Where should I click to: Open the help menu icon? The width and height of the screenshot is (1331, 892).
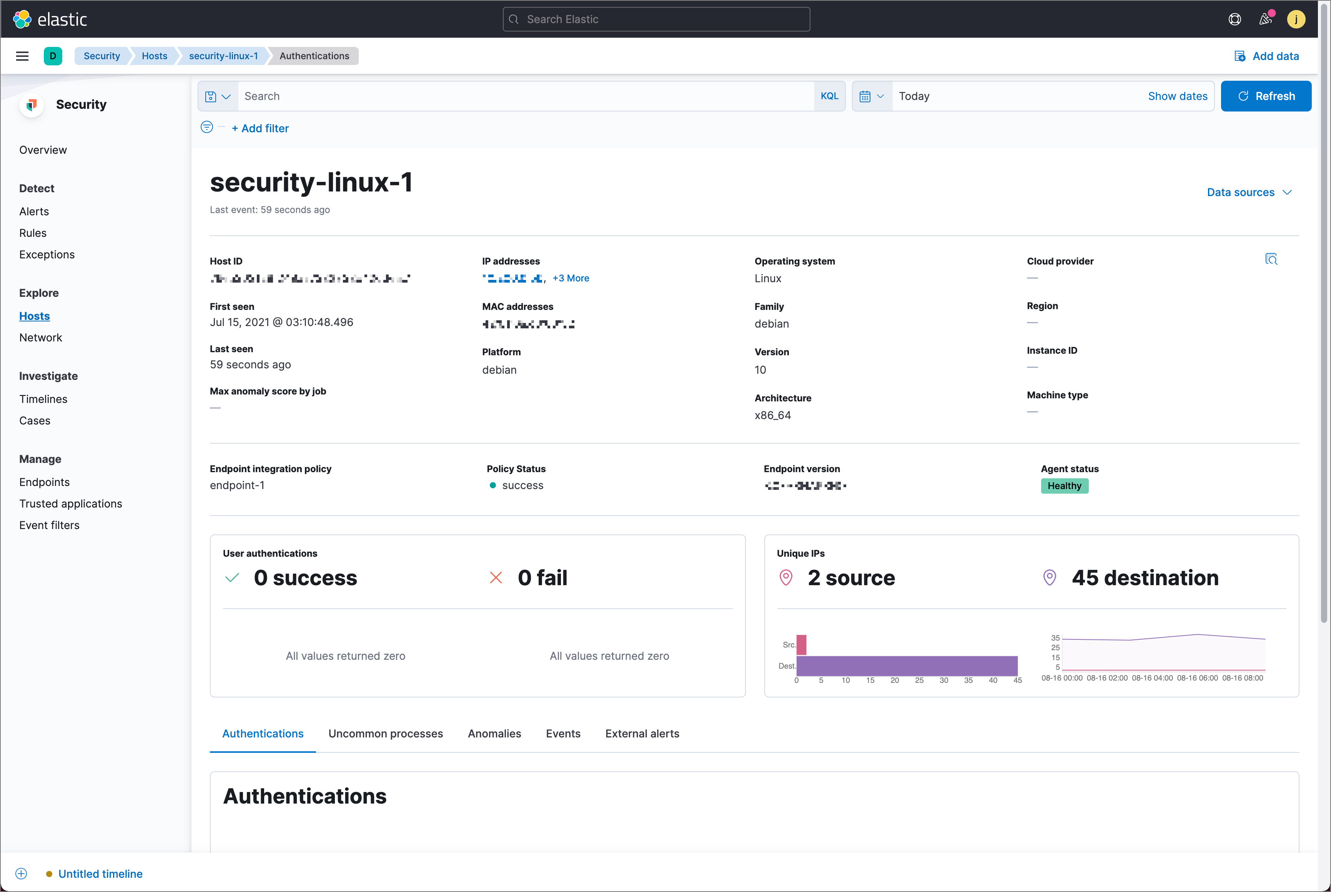click(x=1234, y=19)
